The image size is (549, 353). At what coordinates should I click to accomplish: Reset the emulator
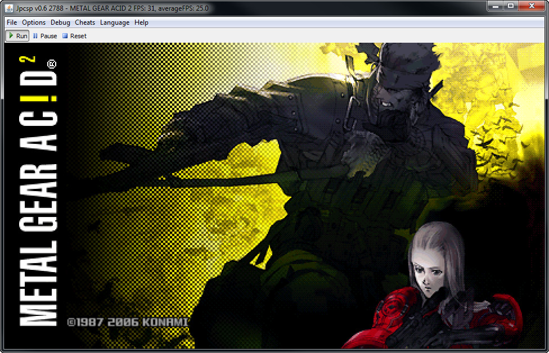(75, 36)
